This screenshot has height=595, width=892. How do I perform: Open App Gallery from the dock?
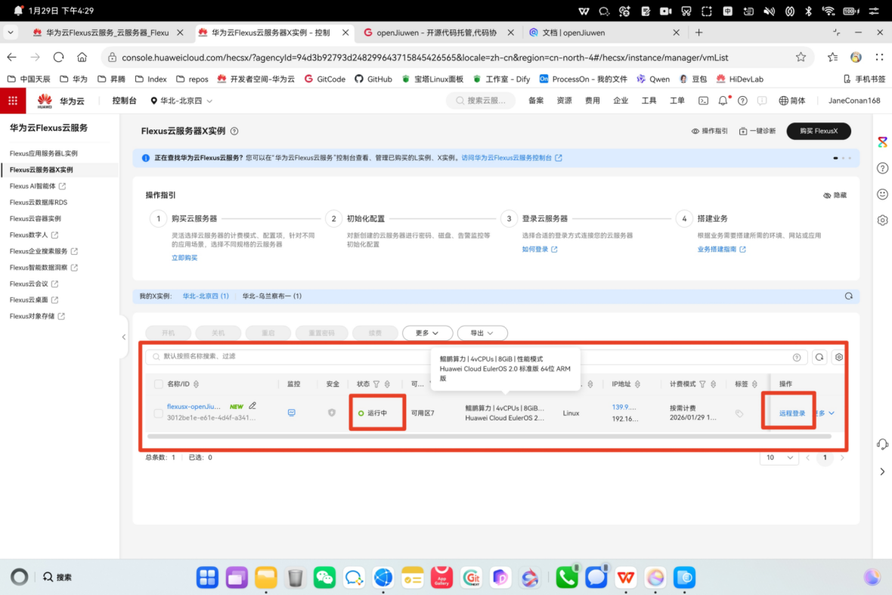click(x=441, y=578)
